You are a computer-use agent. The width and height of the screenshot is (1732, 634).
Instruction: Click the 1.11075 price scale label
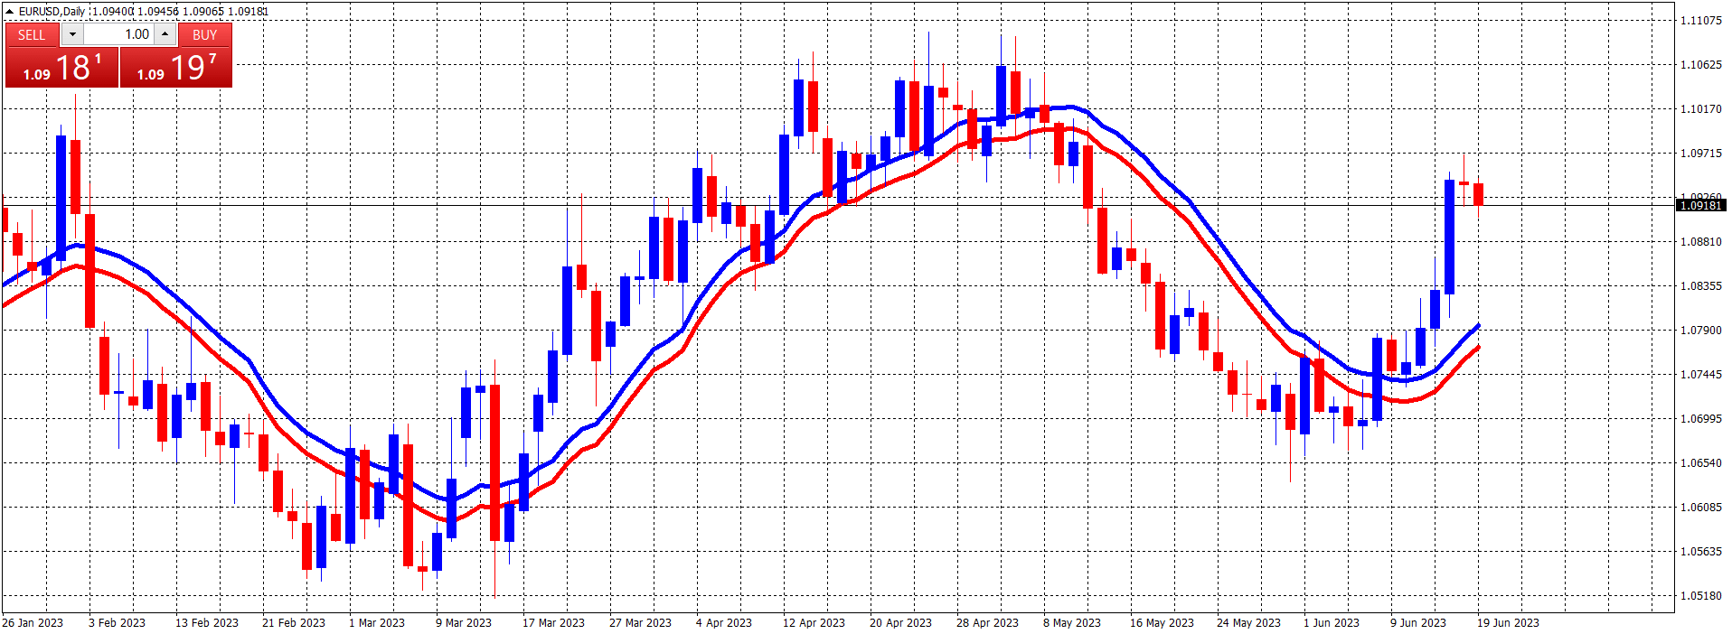click(x=1700, y=20)
